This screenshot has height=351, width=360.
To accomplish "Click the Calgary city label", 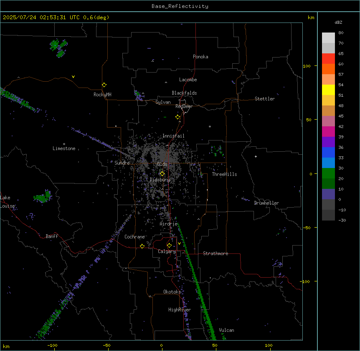I will [x=167, y=251].
